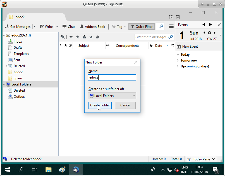Screen dimensions: 225x176
Task: Open the Tasks tab icon
Action: point(178,17)
